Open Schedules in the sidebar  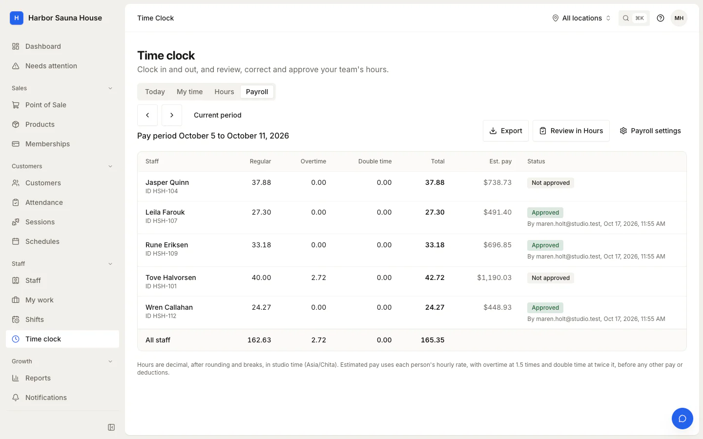62,241
